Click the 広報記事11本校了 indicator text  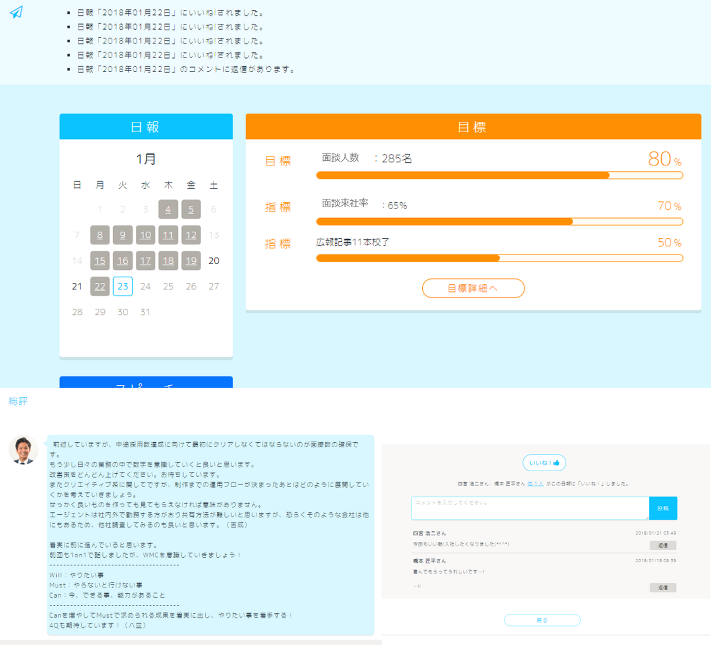coord(353,242)
